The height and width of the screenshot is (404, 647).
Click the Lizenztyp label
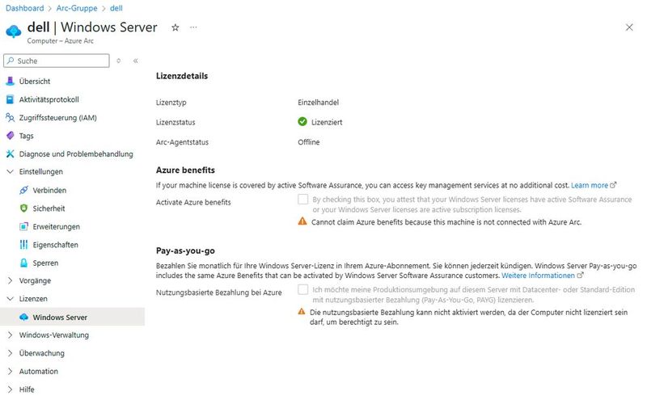pyautogui.click(x=171, y=103)
